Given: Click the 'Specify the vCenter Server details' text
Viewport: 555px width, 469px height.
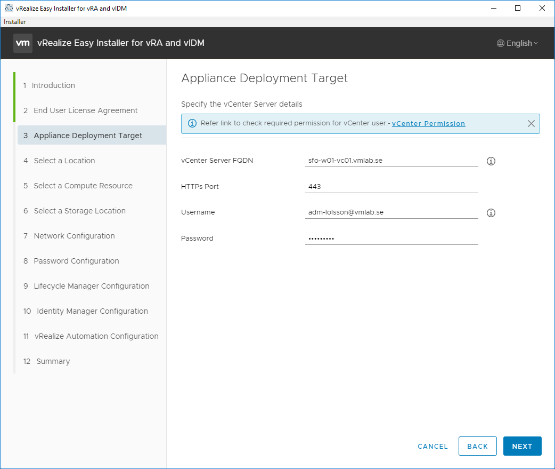Looking at the screenshot, I should (242, 104).
